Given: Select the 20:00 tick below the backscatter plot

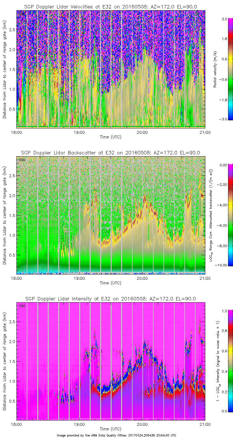Looking at the screenshot, I should click(x=142, y=278).
